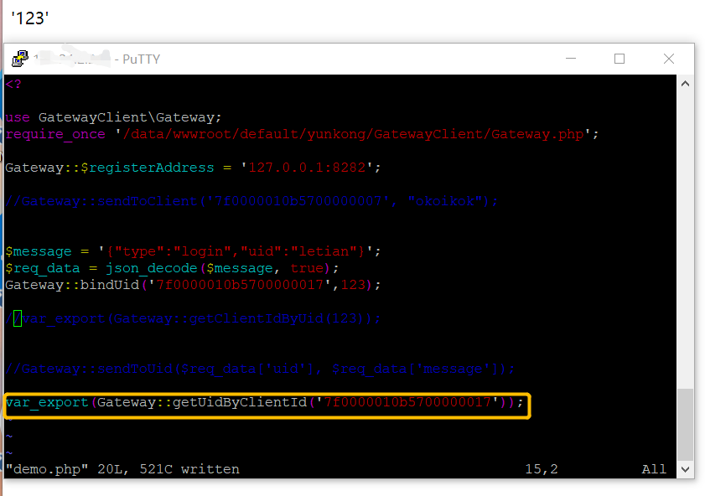
Task: Click the commented sendToClient 'okoikok' line
Action: point(251,201)
